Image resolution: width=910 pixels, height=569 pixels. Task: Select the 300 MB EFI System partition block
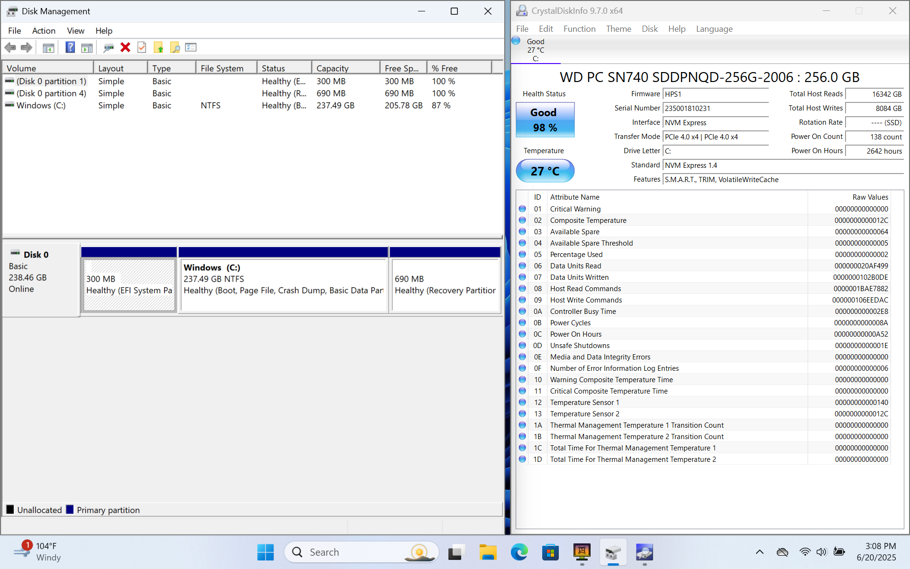click(129, 284)
